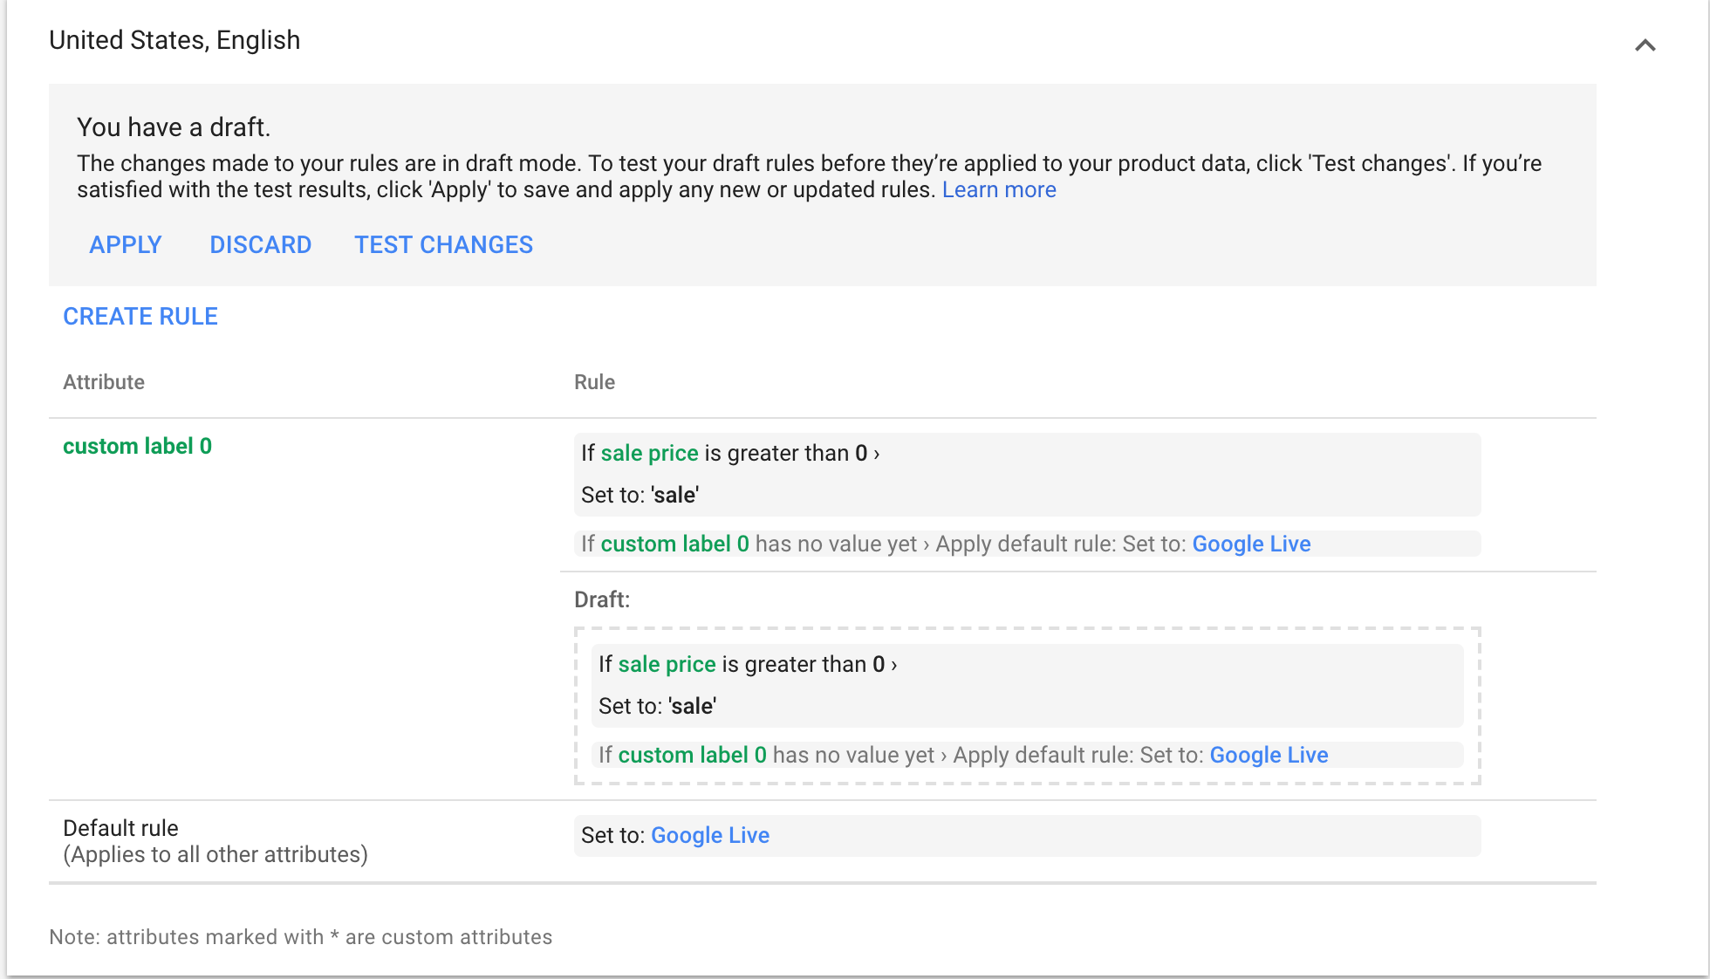
Task: Click sale price in the draft rule
Action: click(667, 665)
